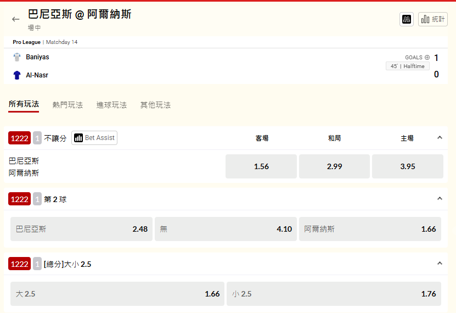
Task: Pick draw odds 2.99
Action: pyautogui.click(x=334, y=166)
